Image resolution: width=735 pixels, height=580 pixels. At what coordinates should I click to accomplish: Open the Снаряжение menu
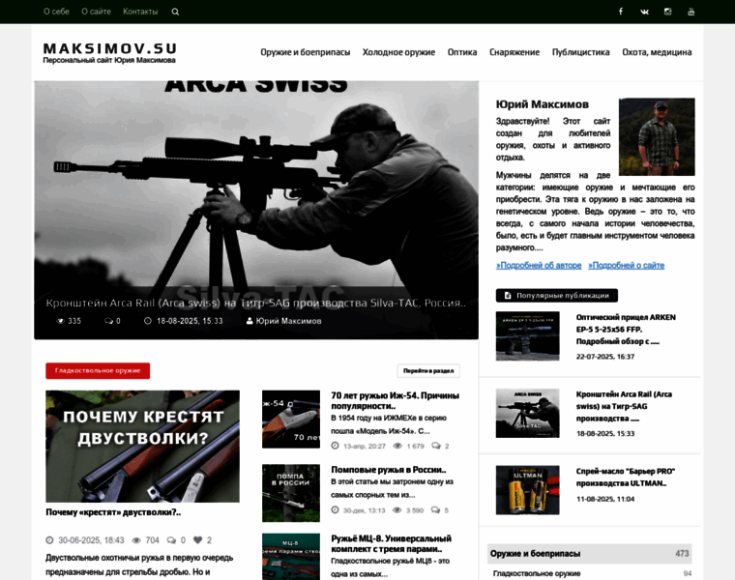coord(514,52)
